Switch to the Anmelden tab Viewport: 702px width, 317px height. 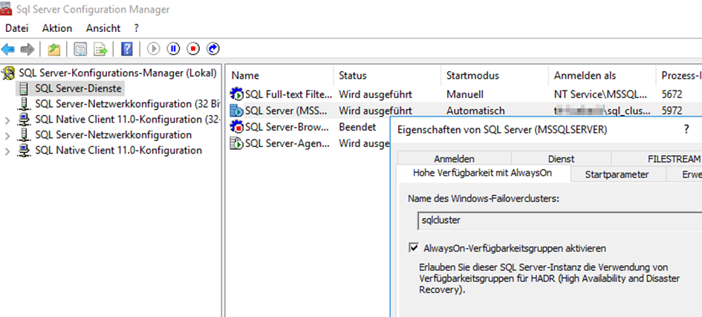454,159
